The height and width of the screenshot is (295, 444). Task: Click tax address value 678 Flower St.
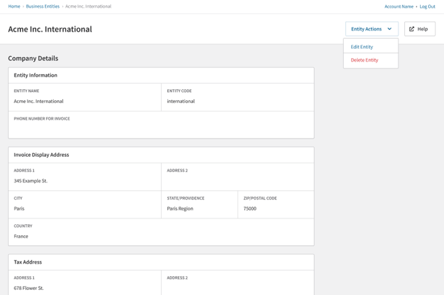pos(29,288)
